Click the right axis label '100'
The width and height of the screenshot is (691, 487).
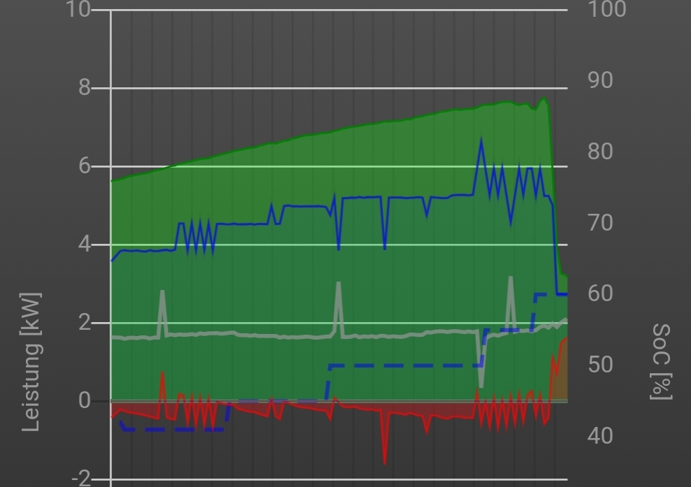(x=607, y=9)
